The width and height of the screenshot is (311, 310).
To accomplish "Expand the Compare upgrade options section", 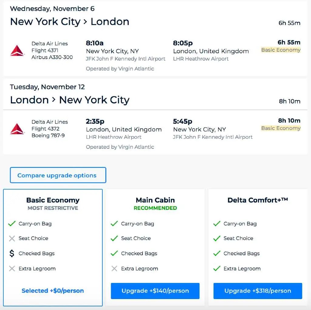I will point(58,175).
